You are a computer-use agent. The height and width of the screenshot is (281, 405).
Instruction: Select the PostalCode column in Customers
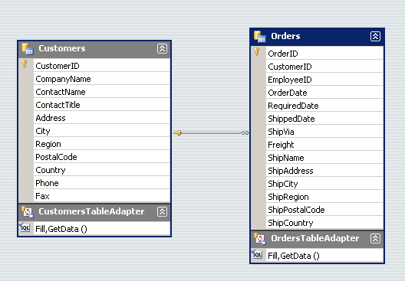coord(102,157)
